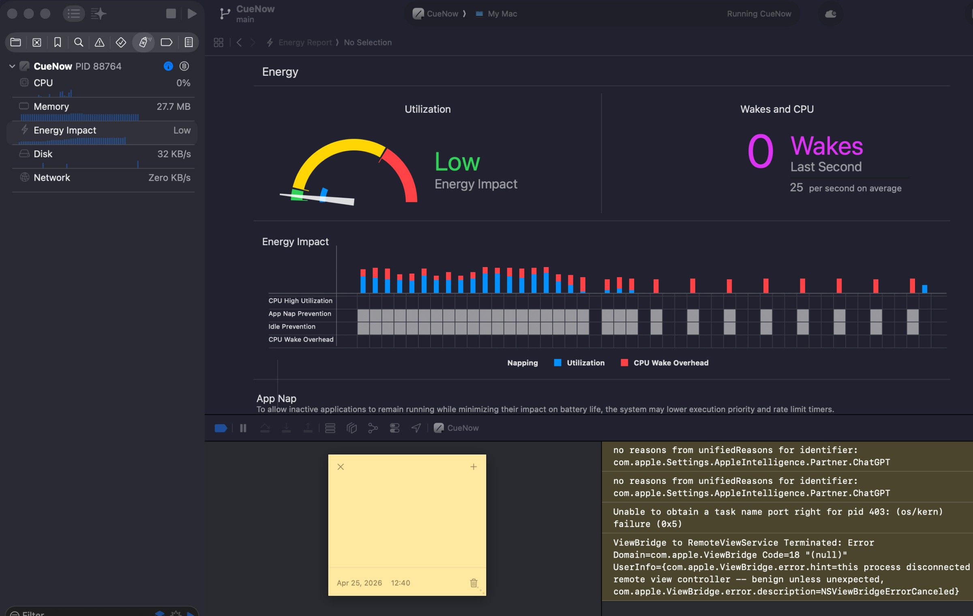Screen dimensions: 973x616
Task: Go back in editor history
Action: click(239, 42)
